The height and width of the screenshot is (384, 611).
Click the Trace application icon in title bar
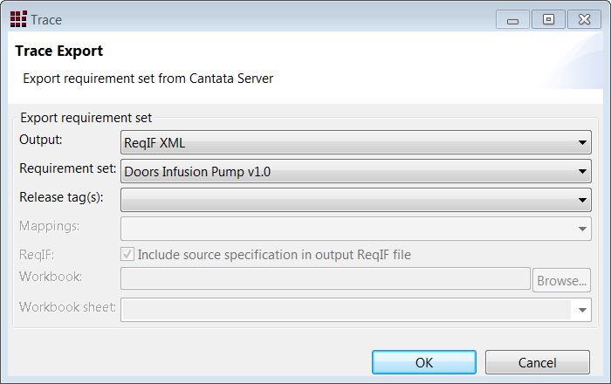coord(18,19)
